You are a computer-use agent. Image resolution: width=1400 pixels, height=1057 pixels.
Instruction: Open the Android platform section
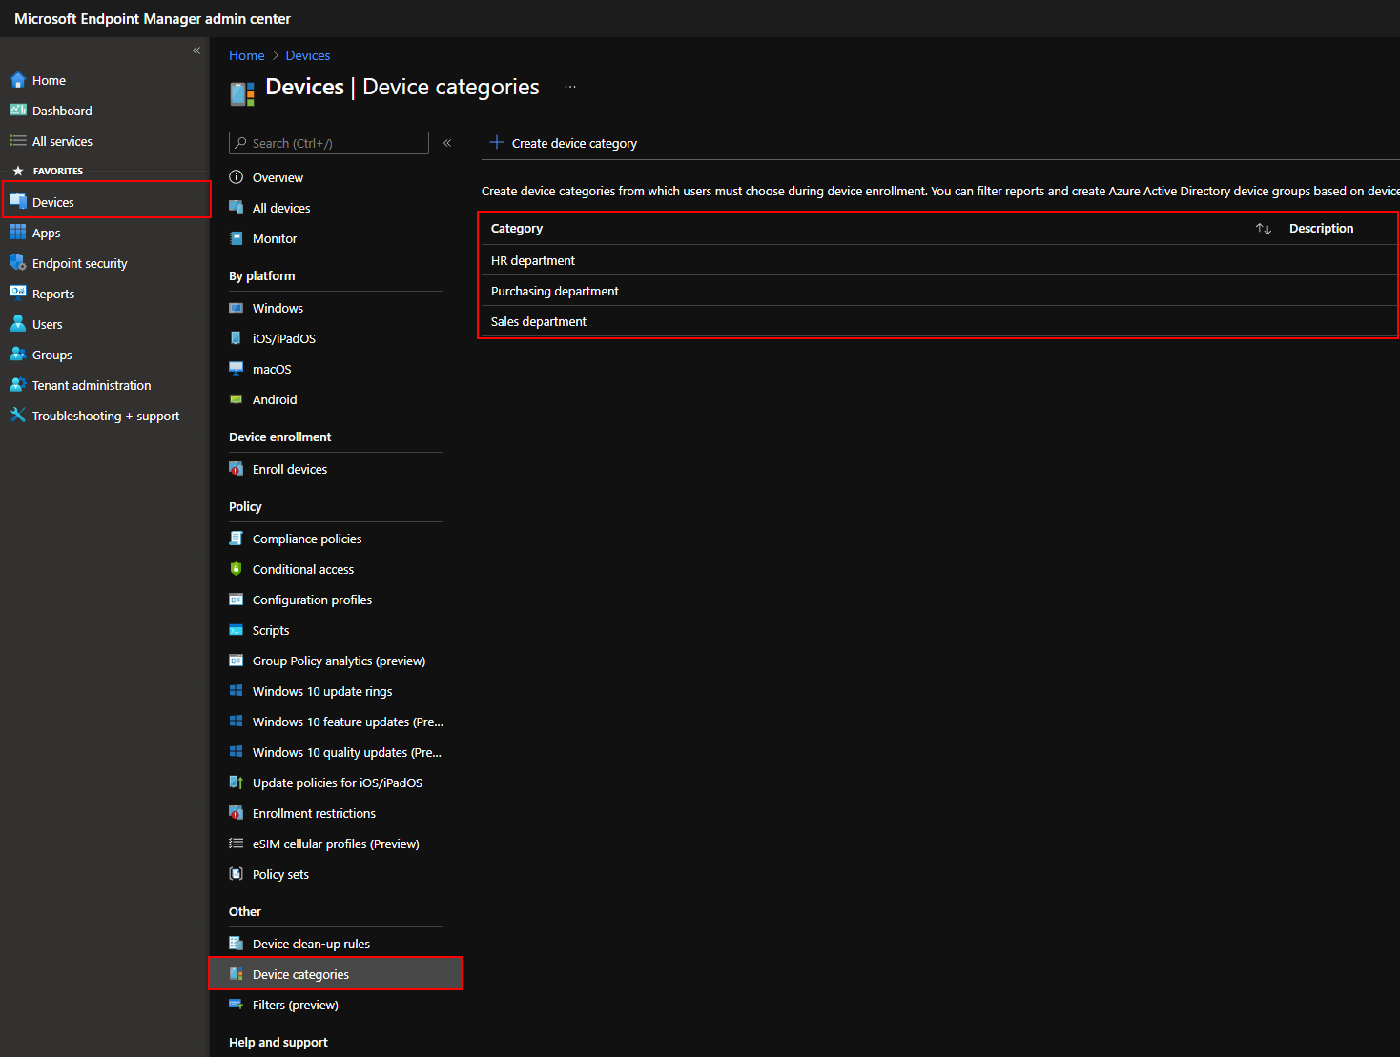click(x=236, y=398)
